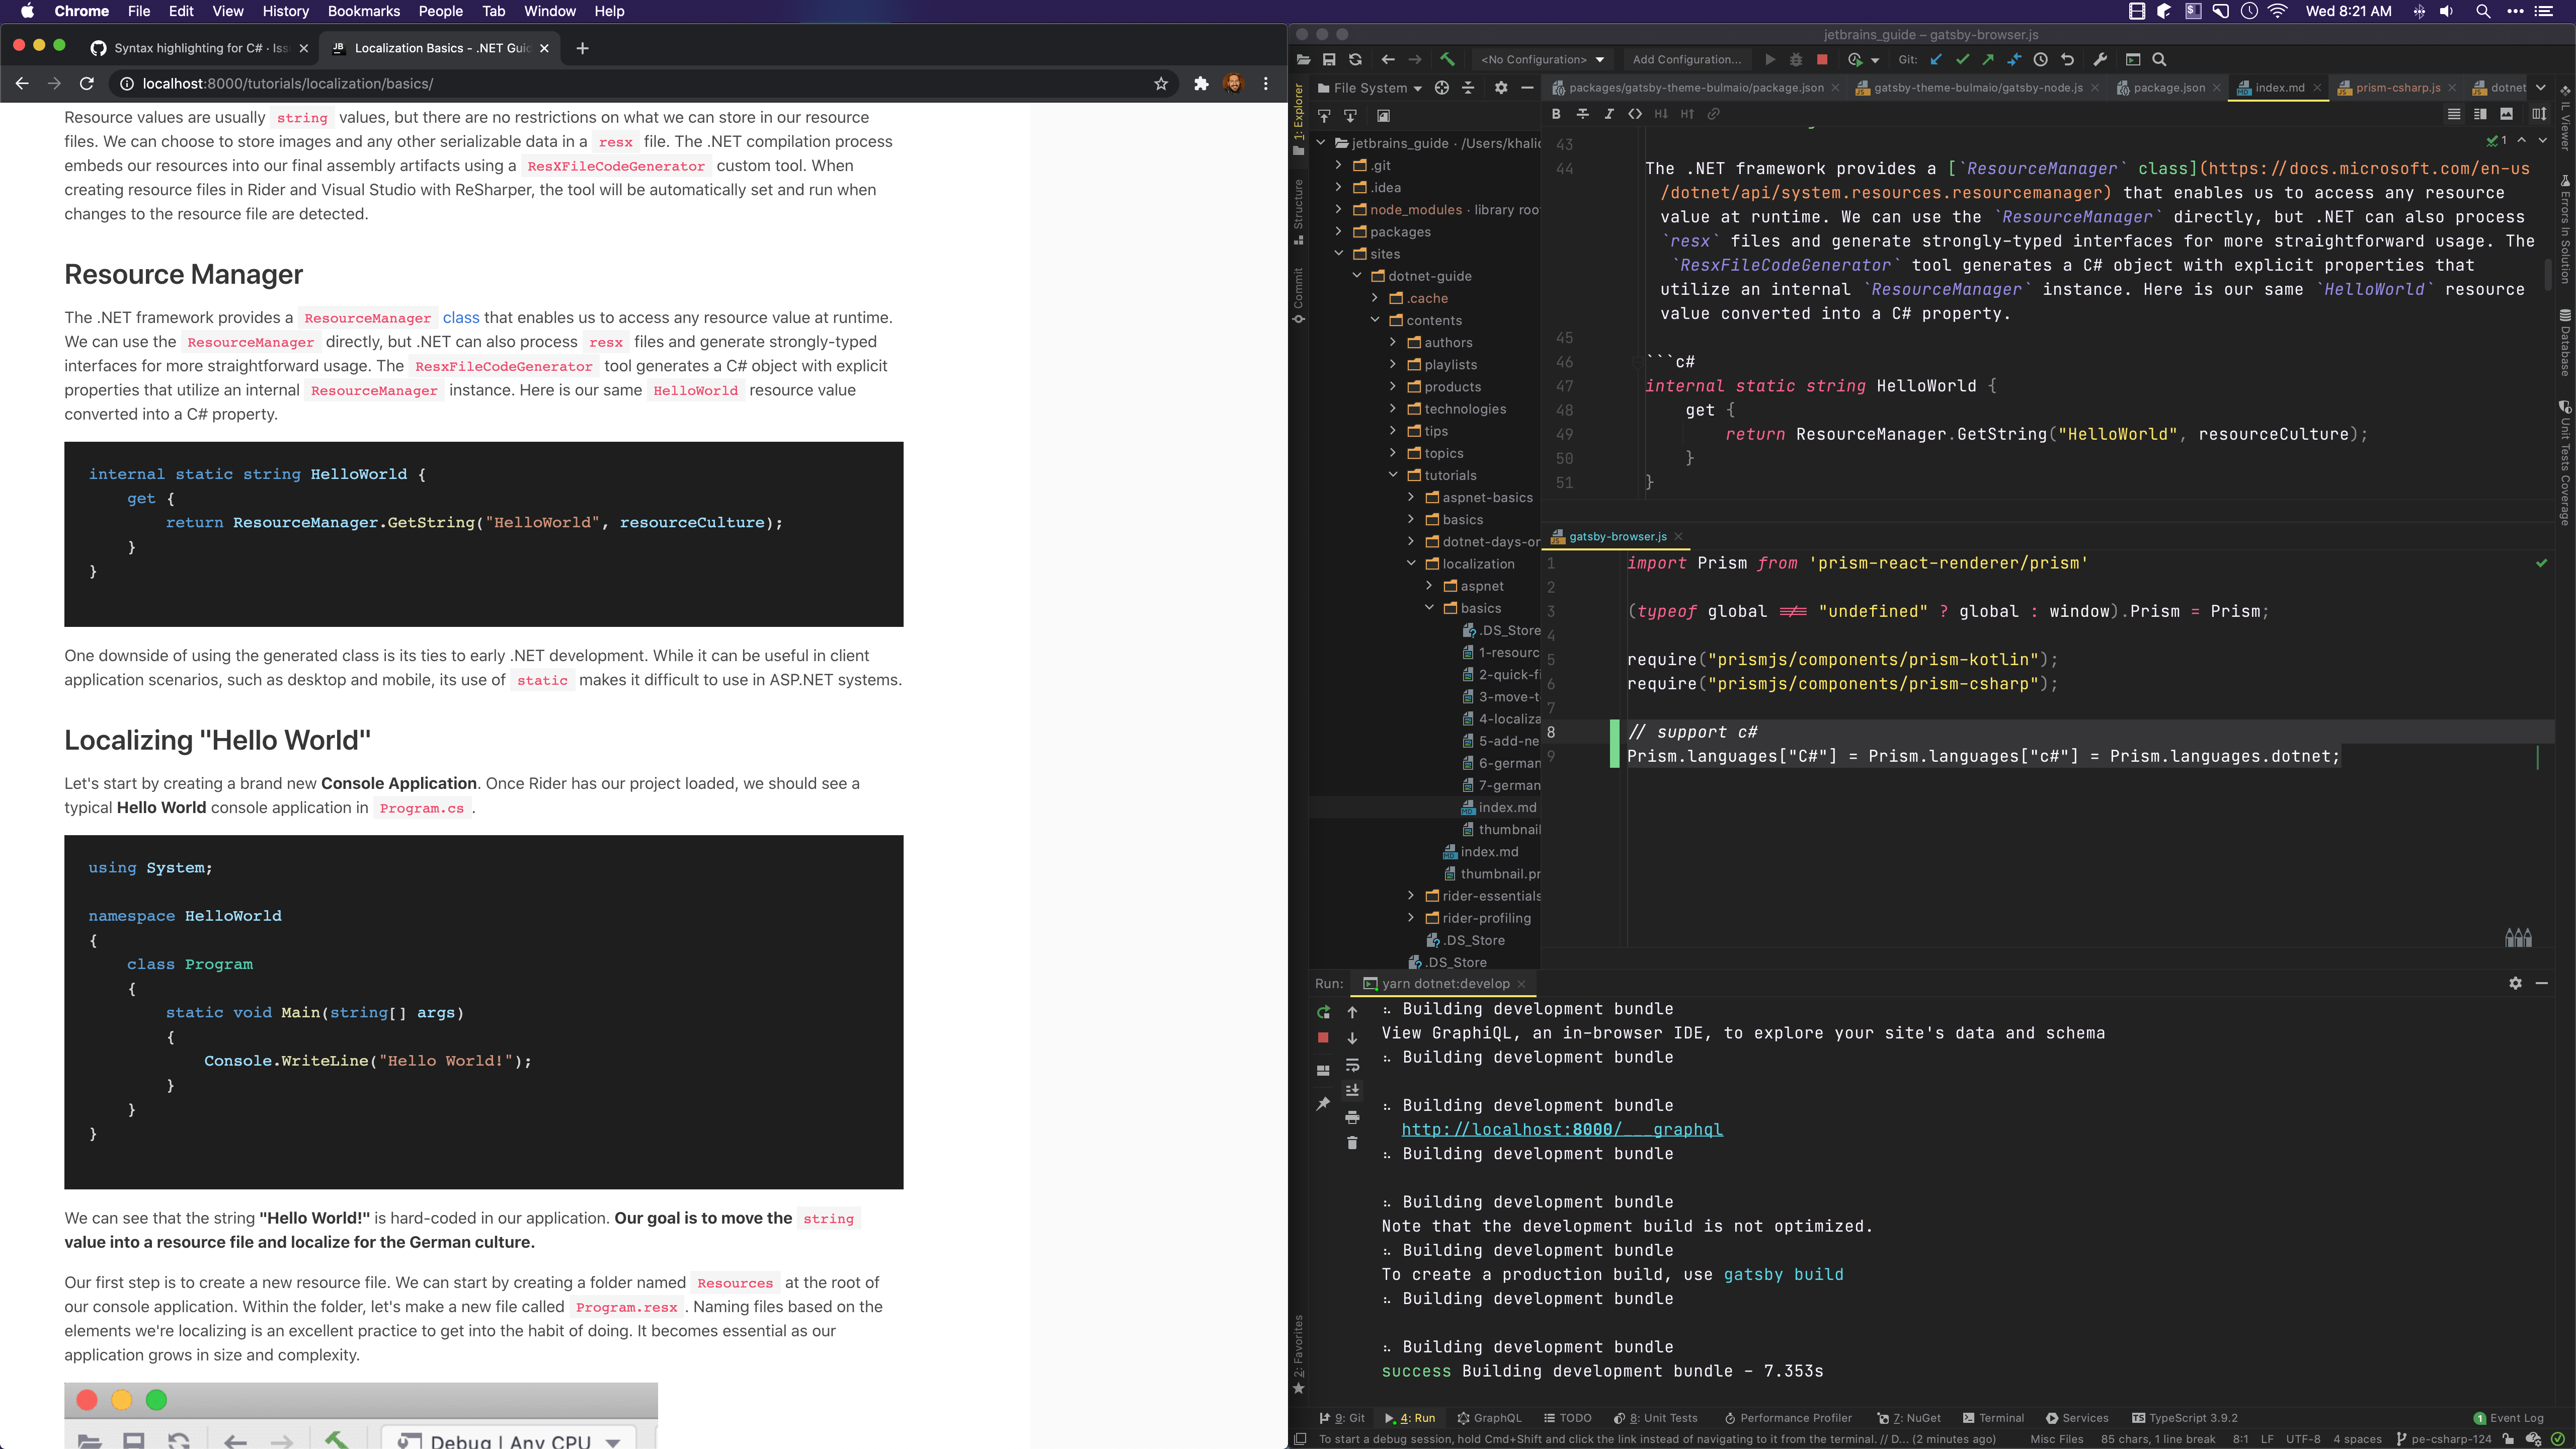Image resolution: width=2576 pixels, height=1449 pixels.
Task: Expand the authors folder in project tree
Action: pyautogui.click(x=1392, y=342)
